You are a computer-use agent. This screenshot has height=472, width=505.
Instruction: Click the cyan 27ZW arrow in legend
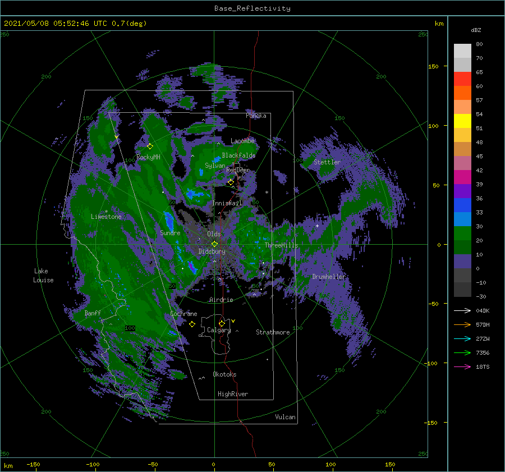[462, 338]
